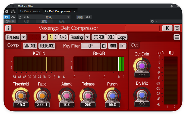186x115 pixels.
Task: Expand the arrow next to host gear
Action: point(157,21)
